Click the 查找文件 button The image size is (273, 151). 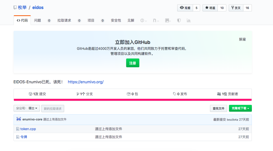(x=219, y=108)
